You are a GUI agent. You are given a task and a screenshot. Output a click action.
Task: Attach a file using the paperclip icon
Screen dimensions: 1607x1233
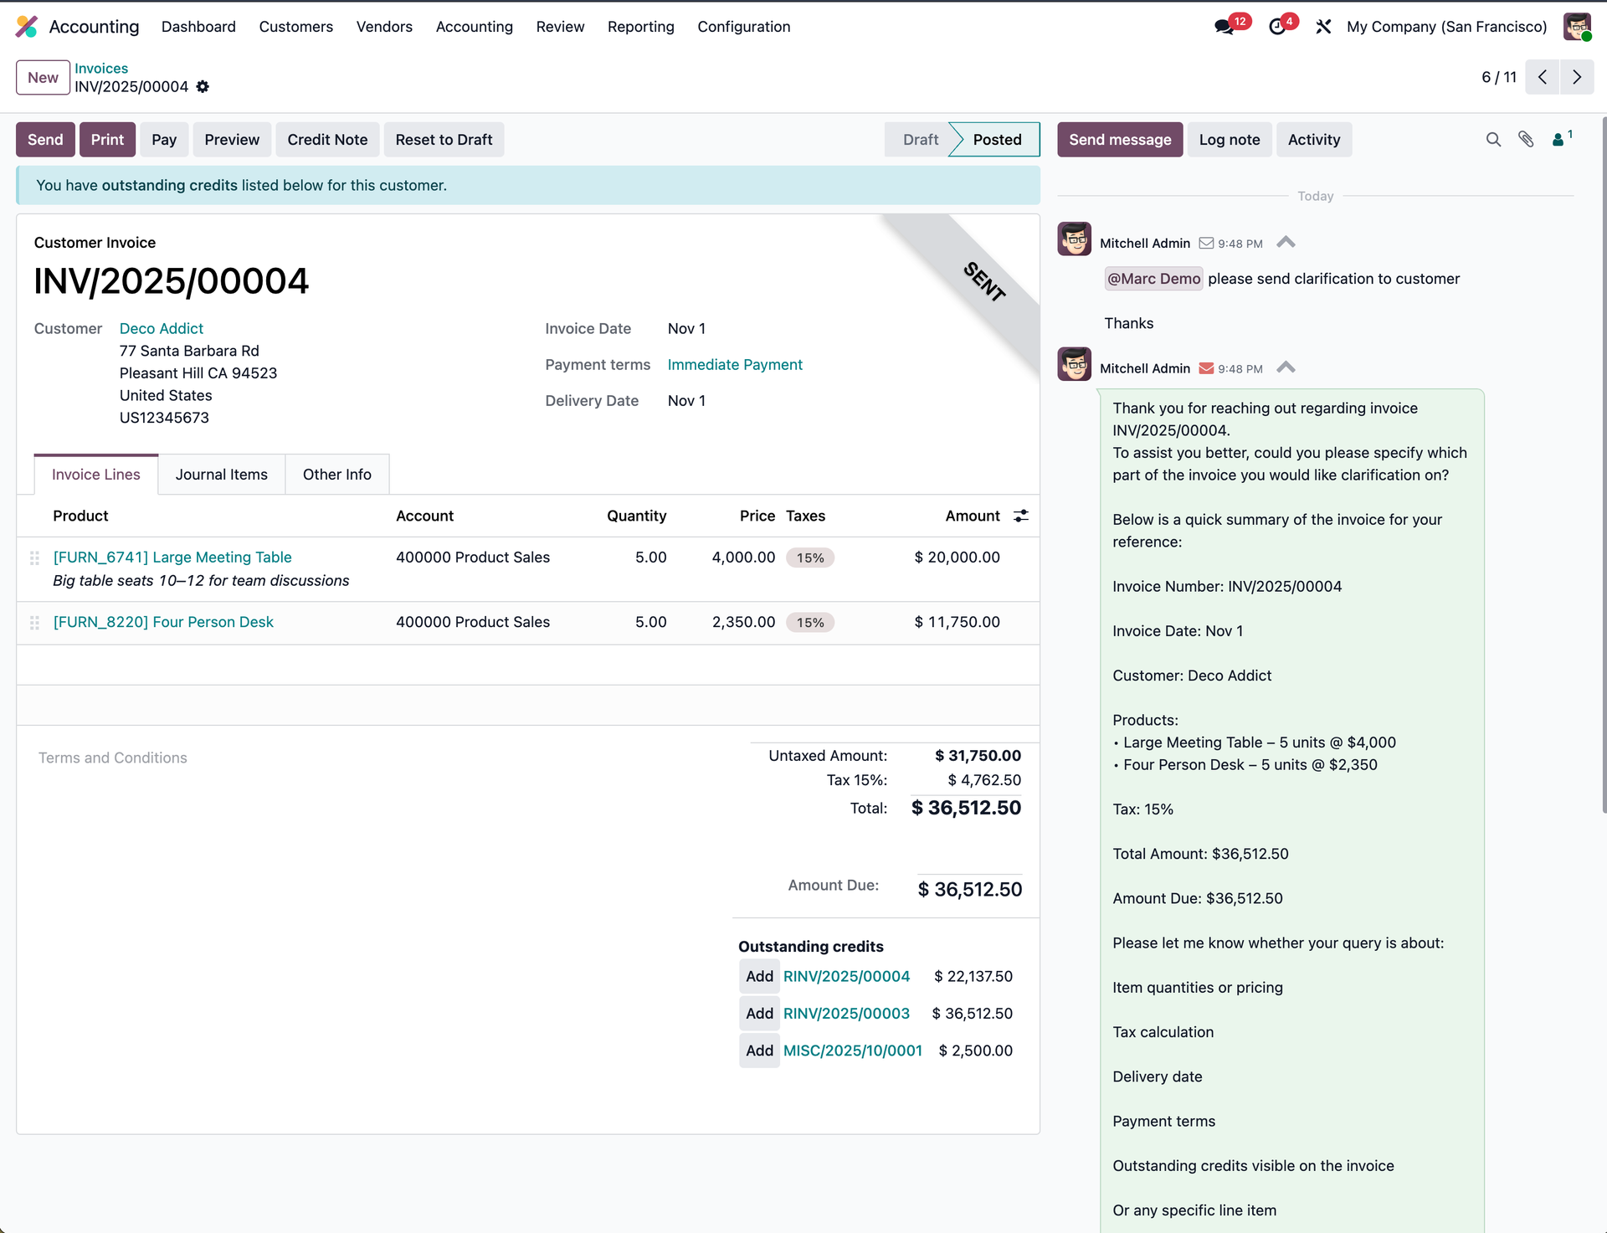(x=1526, y=139)
